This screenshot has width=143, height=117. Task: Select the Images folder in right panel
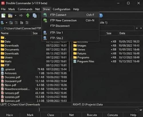[82, 46]
